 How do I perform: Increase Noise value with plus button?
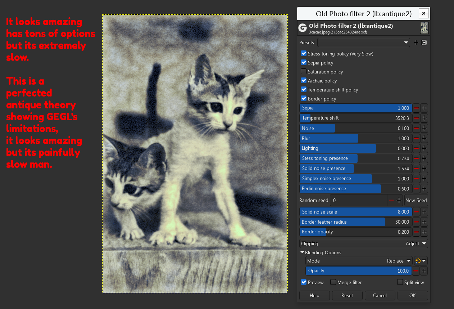coord(424,128)
